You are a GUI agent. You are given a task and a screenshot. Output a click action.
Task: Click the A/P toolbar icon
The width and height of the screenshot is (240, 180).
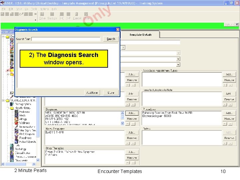[x=68, y=14]
